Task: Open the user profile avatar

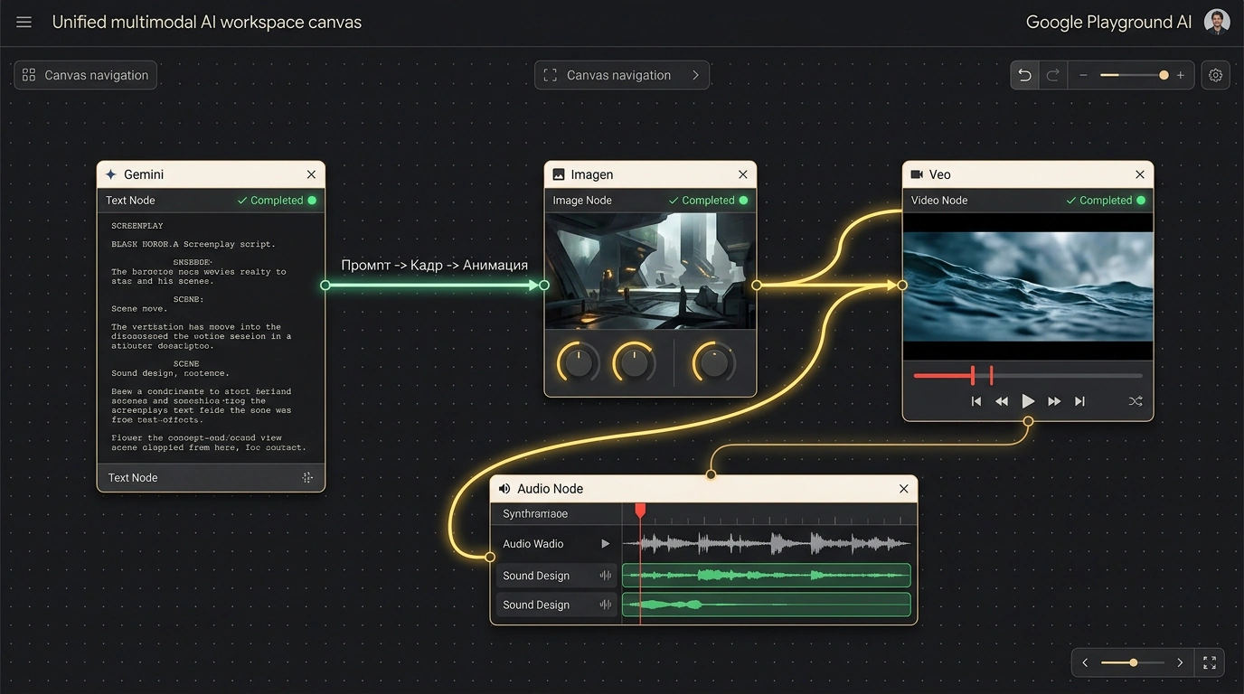Action: 1218,23
